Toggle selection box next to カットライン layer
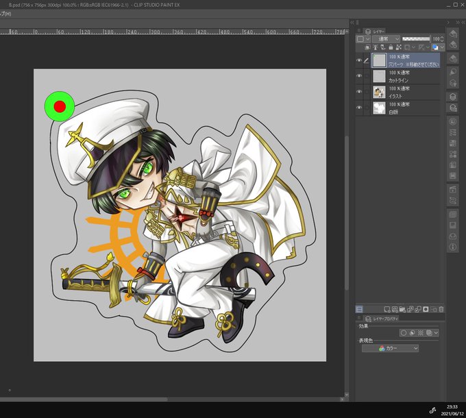Screen dimensions: 466x418 point(367,76)
